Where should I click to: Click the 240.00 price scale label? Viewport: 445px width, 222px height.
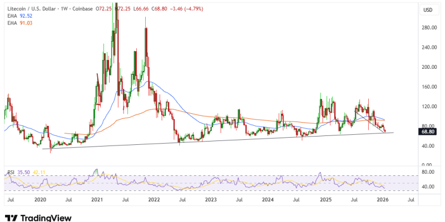point(428,47)
